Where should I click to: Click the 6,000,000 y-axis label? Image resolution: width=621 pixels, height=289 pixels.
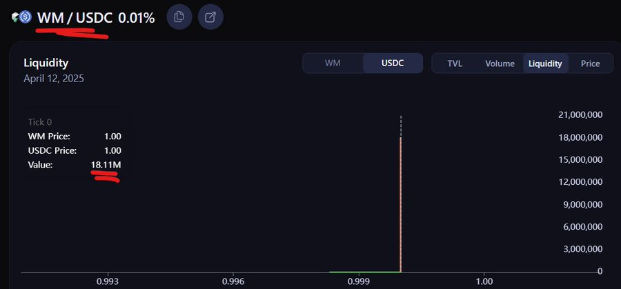click(583, 226)
